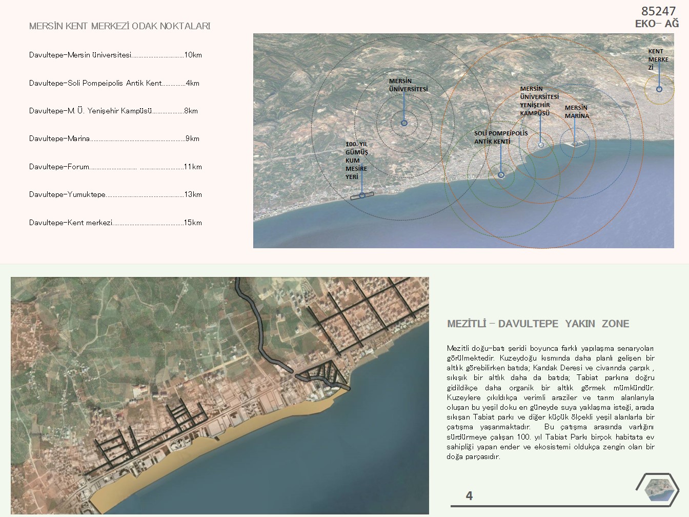689x517 pixels.
Task: Select the Davultepe-Yumuktepe 13km entry
Action: click(x=115, y=194)
